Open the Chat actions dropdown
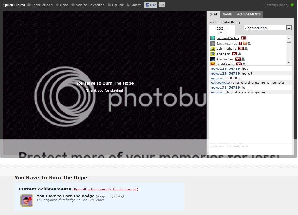 pyautogui.click(x=268, y=28)
